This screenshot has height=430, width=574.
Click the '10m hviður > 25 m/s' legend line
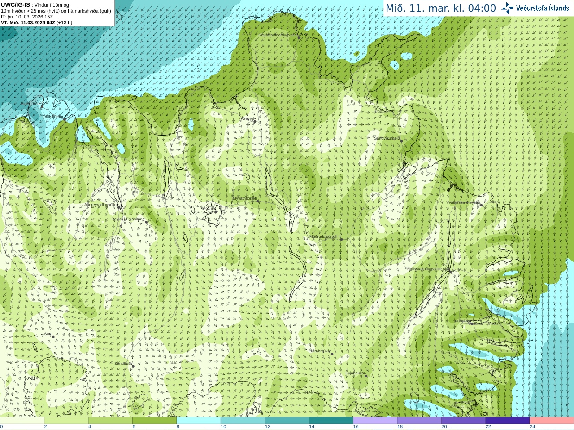click(x=56, y=11)
